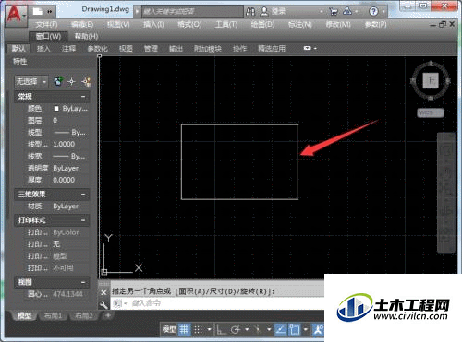This screenshot has width=462, height=342.
Task: Toggle the grid display in status bar
Action: 184,330
